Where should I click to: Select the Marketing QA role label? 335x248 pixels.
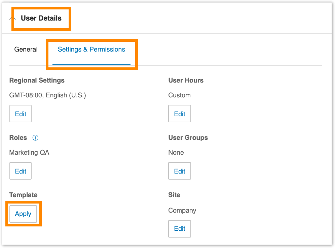coord(29,152)
